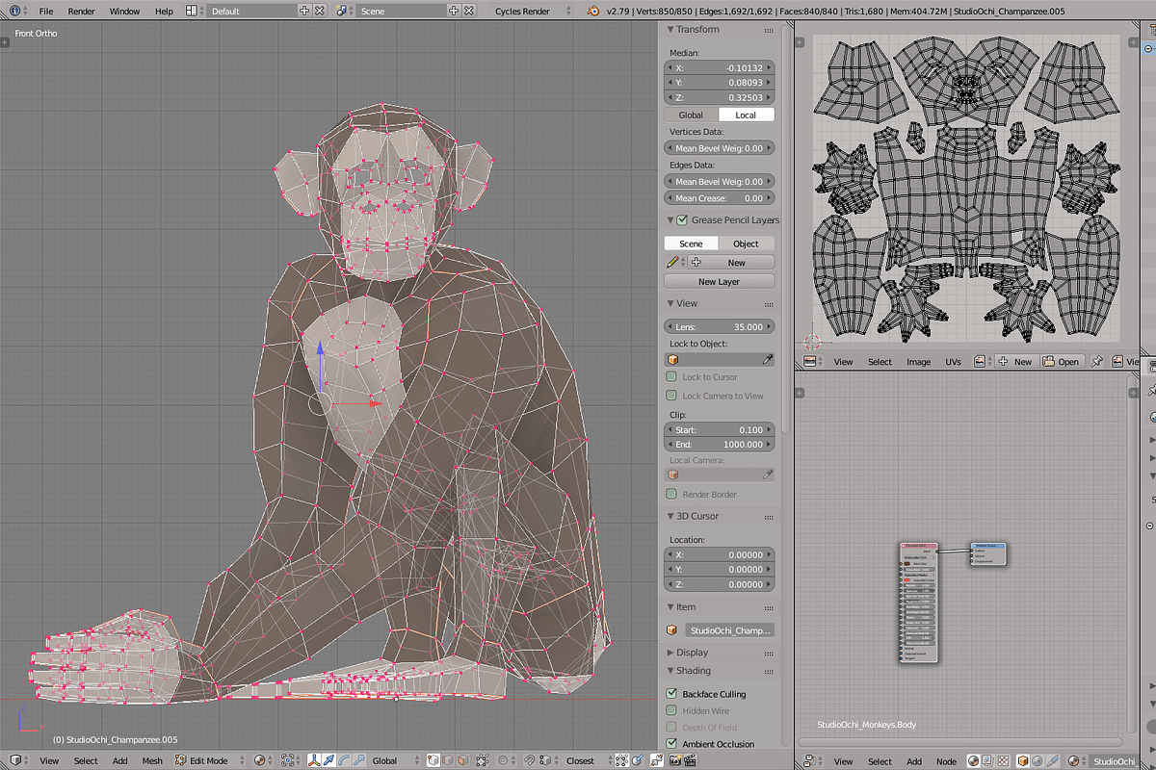This screenshot has height=770, width=1156.
Task: Toggle Grease Pencil Layers checkbox
Action: [x=683, y=220]
